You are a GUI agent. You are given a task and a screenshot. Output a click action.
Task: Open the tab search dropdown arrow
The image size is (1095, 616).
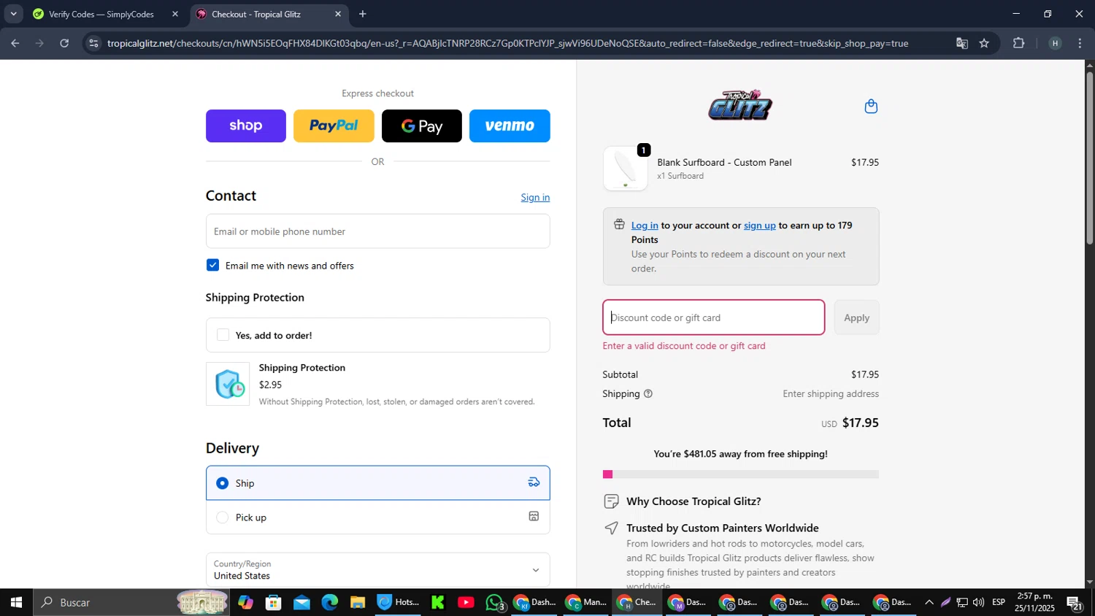click(13, 14)
